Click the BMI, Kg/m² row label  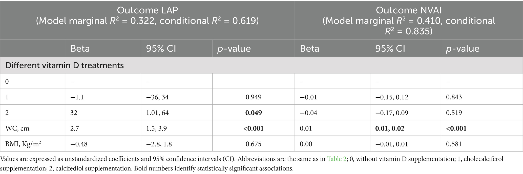(23, 144)
